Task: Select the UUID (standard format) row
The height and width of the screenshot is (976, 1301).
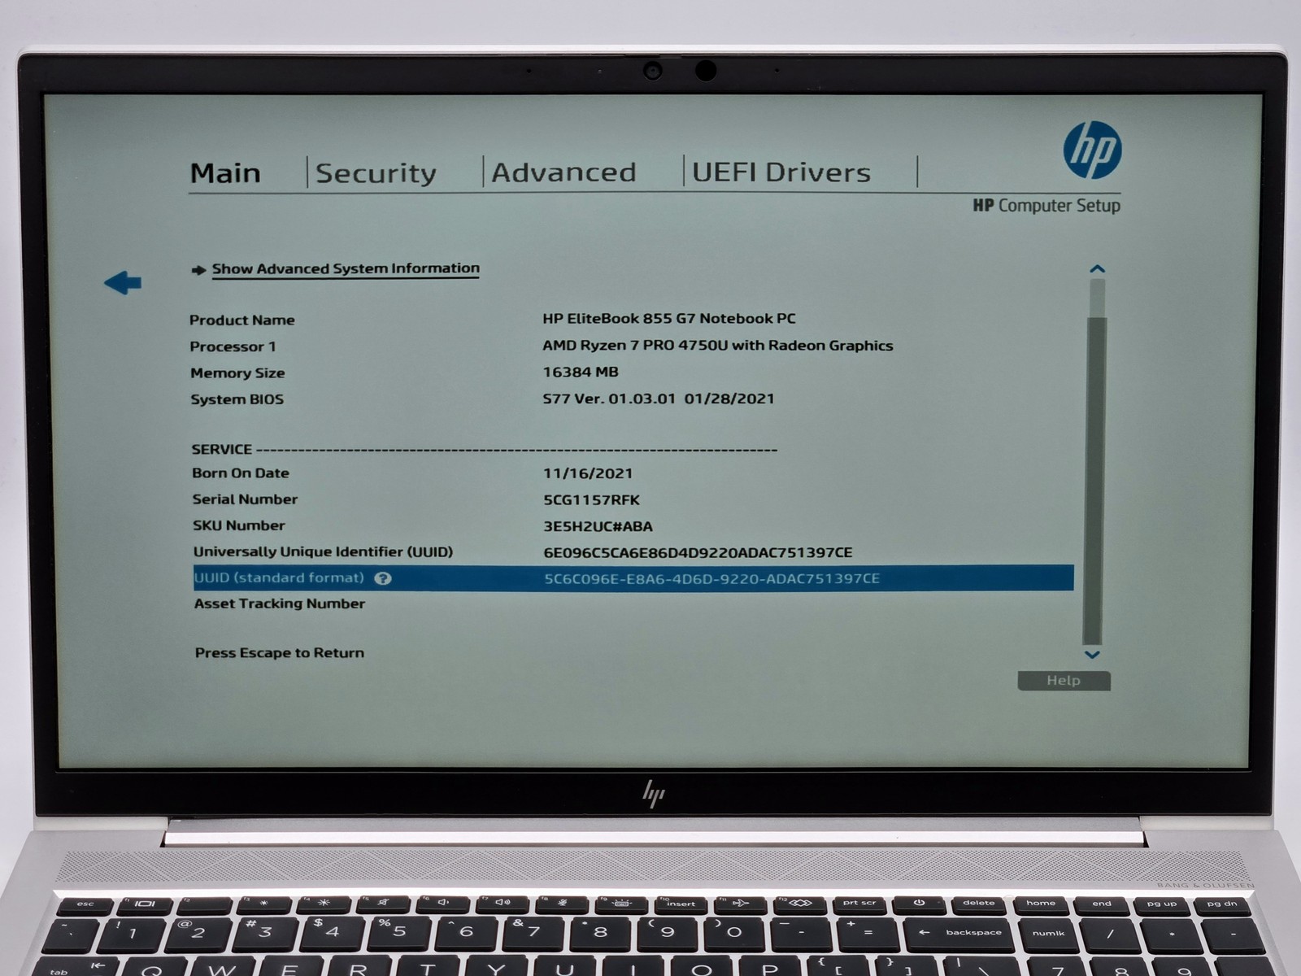Action: 633,578
